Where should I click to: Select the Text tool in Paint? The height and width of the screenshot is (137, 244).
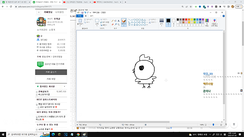coord(118,21)
